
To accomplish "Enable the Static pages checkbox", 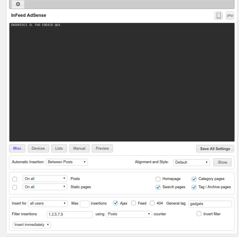I will (x=15, y=187).
